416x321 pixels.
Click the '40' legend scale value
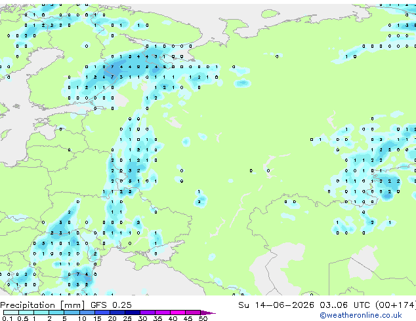pos(173,318)
